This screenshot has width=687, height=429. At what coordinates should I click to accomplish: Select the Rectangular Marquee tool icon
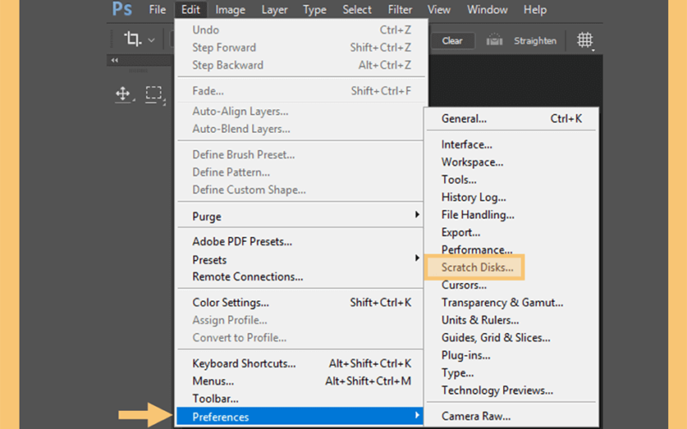154,94
